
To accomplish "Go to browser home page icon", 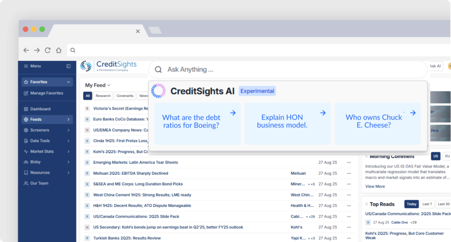I will pos(59,50).
